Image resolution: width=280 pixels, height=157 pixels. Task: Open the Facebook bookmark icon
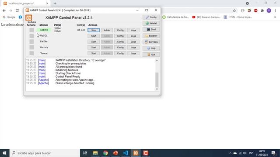[21, 17]
